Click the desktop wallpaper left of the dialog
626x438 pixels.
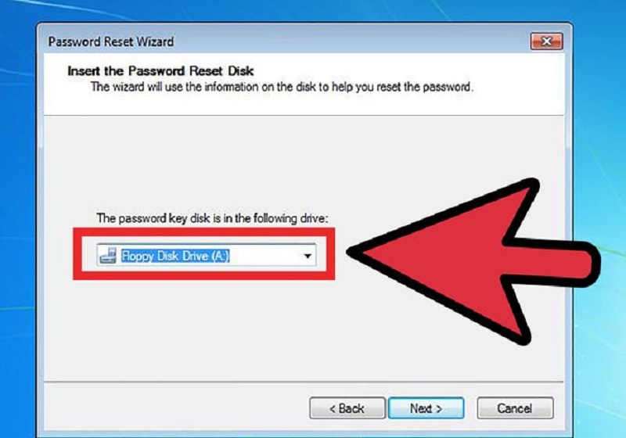pos(18,199)
